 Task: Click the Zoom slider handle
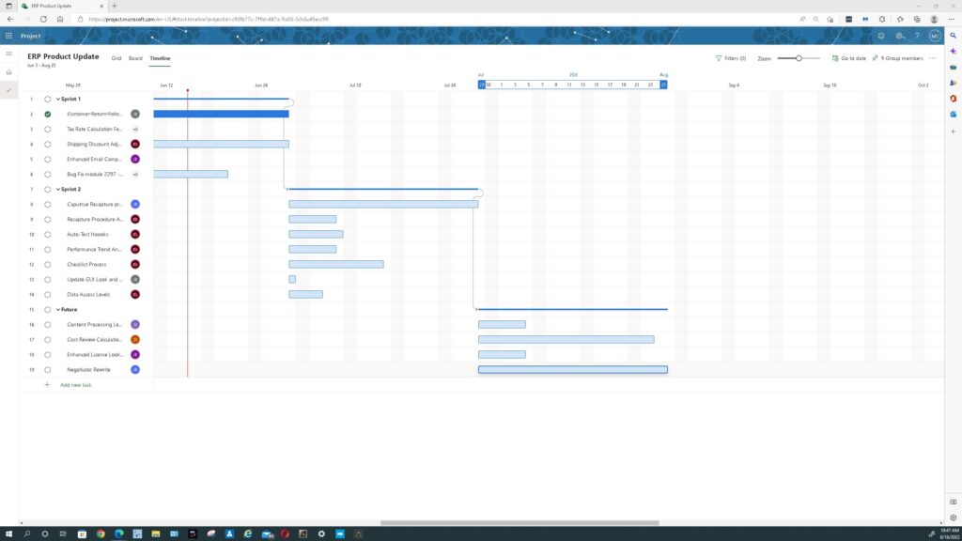[799, 58]
